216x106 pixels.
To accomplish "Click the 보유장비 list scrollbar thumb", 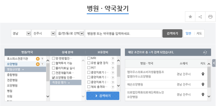I will coord(118,71).
